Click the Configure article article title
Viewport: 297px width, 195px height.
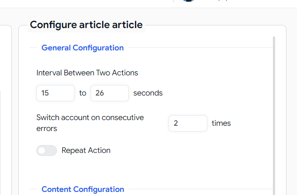86,25
